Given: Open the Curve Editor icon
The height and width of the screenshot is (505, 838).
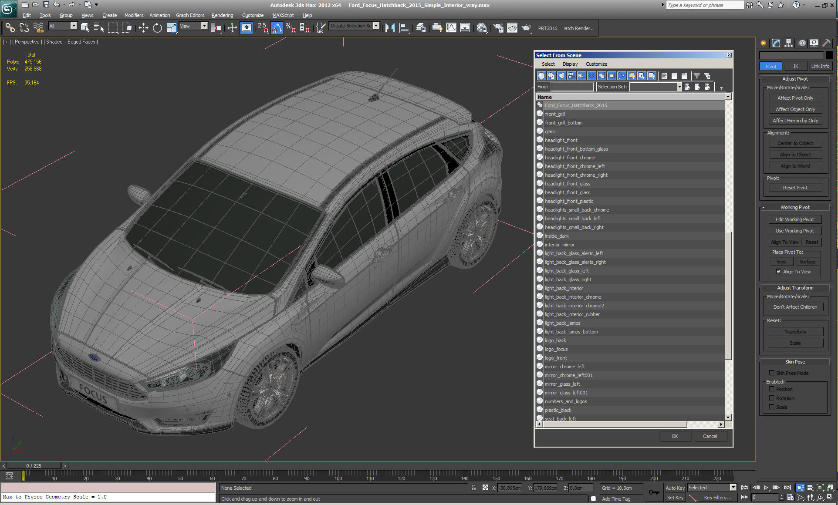Looking at the screenshot, I should [451, 28].
